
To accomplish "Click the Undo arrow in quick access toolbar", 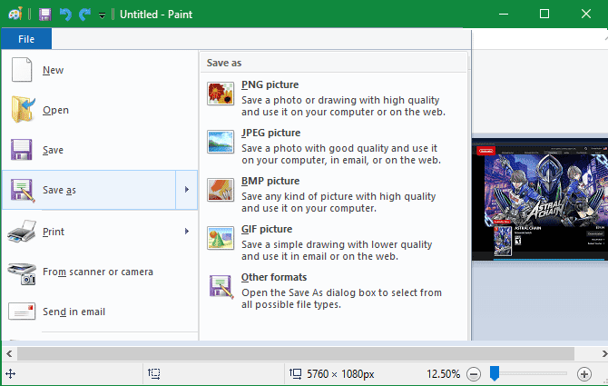I will tap(65, 15).
